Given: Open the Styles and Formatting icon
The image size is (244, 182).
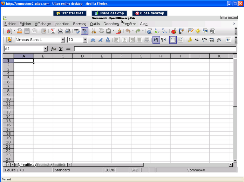Looking at the screenshot, I should point(9,40).
